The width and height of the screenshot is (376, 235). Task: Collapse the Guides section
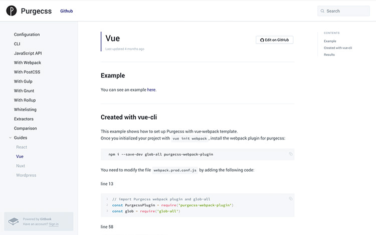click(11, 137)
